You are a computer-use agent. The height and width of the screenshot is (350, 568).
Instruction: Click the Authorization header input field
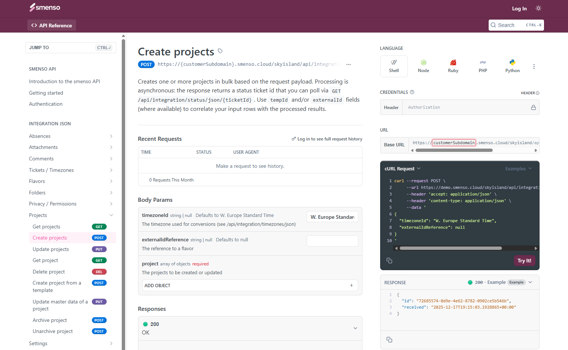(467, 108)
